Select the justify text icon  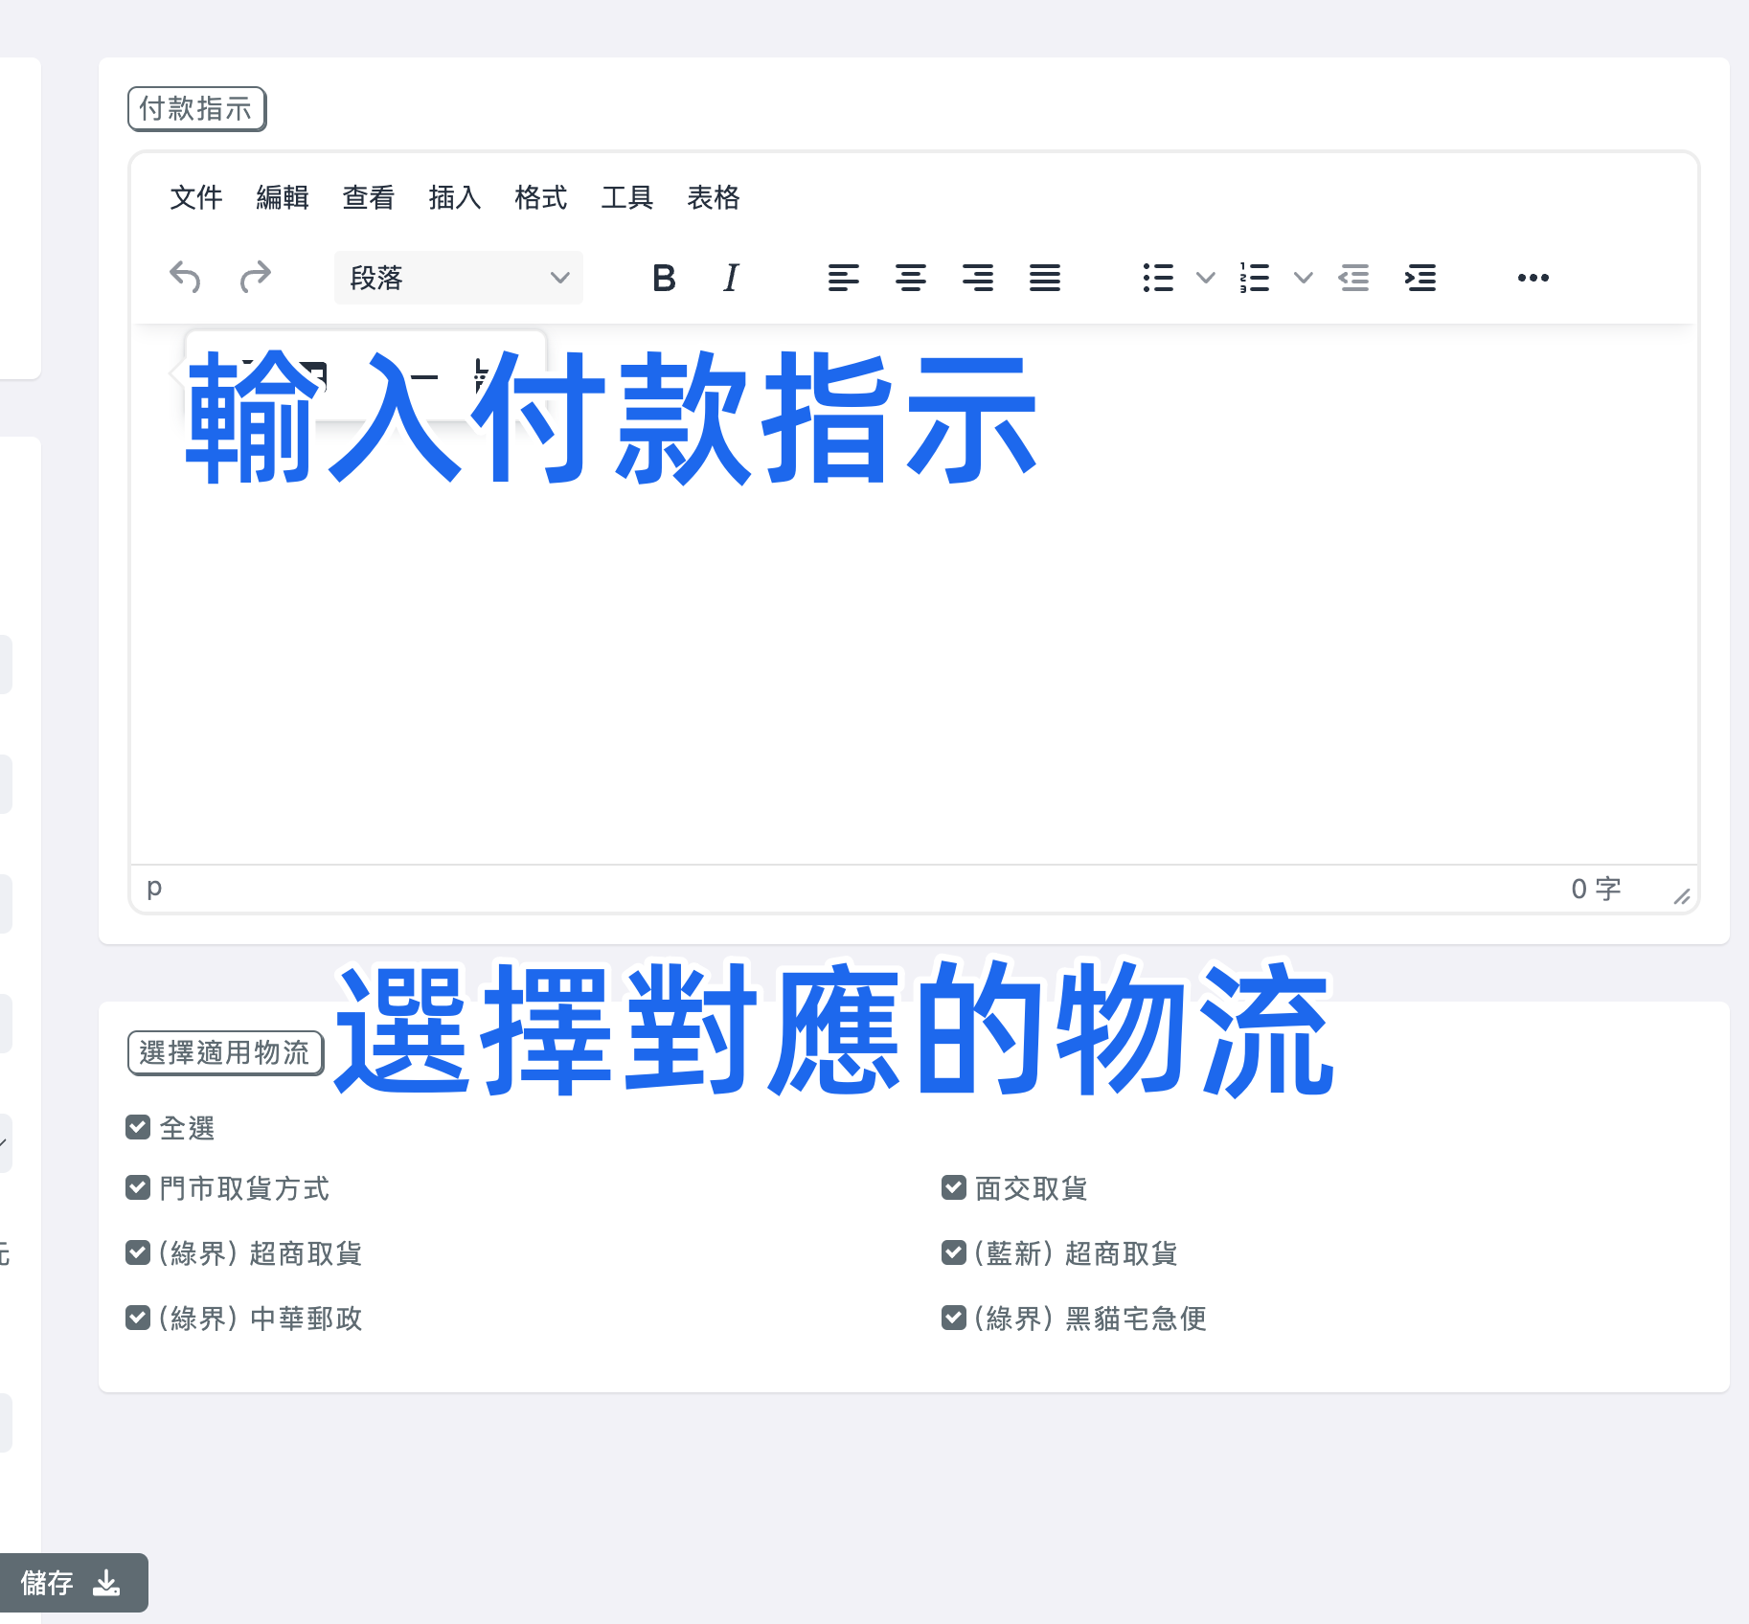(x=1045, y=278)
